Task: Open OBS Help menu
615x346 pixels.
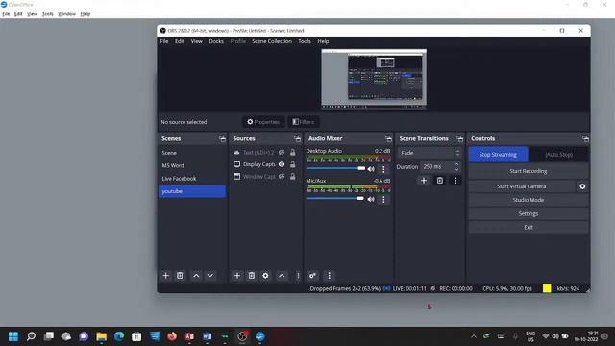Action: point(323,41)
